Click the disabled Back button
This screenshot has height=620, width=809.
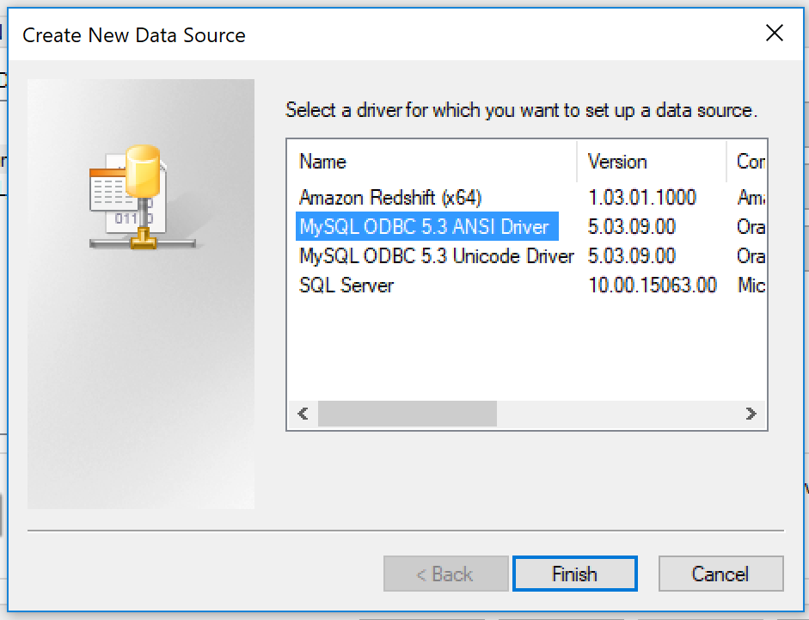(446, 574)
